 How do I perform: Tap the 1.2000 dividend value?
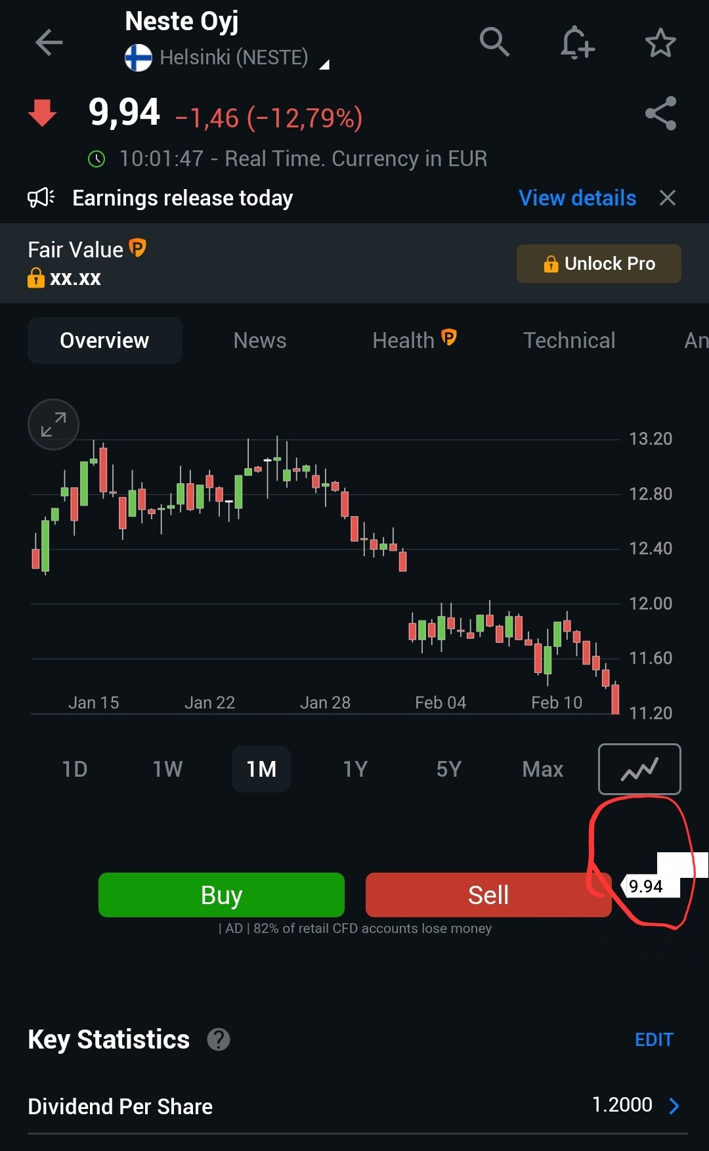coord(622,1105)
